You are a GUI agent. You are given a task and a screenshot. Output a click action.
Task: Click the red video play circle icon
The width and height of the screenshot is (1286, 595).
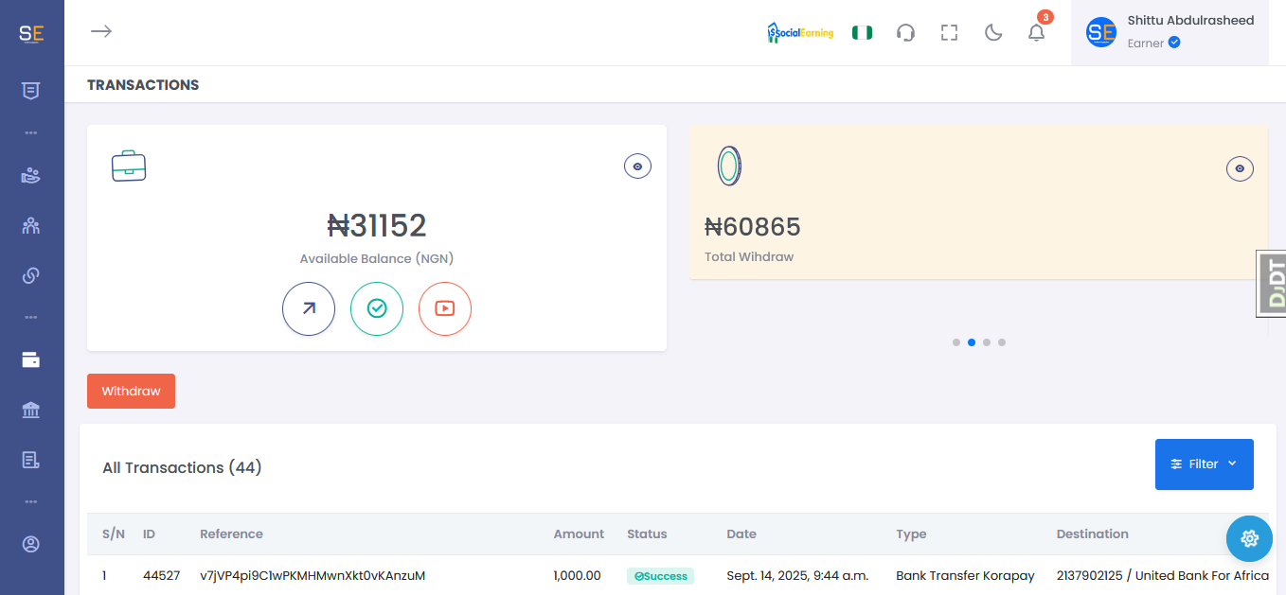click(x=445, y=308)
